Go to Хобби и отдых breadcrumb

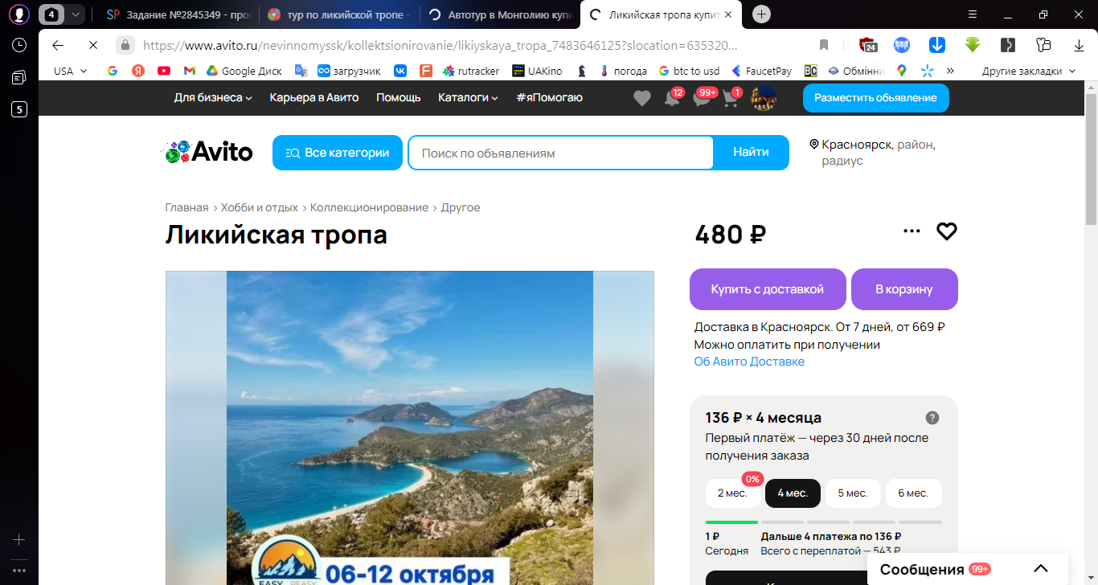click(x=260, y=207)
